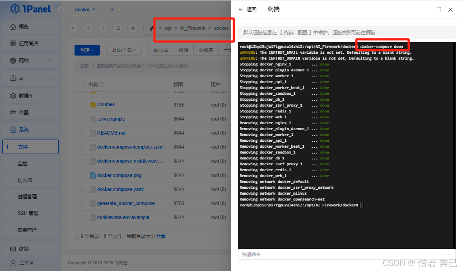Screen dimensions: 462x271
Task: Go up to parent directory
Action: [x=103, y=28]
